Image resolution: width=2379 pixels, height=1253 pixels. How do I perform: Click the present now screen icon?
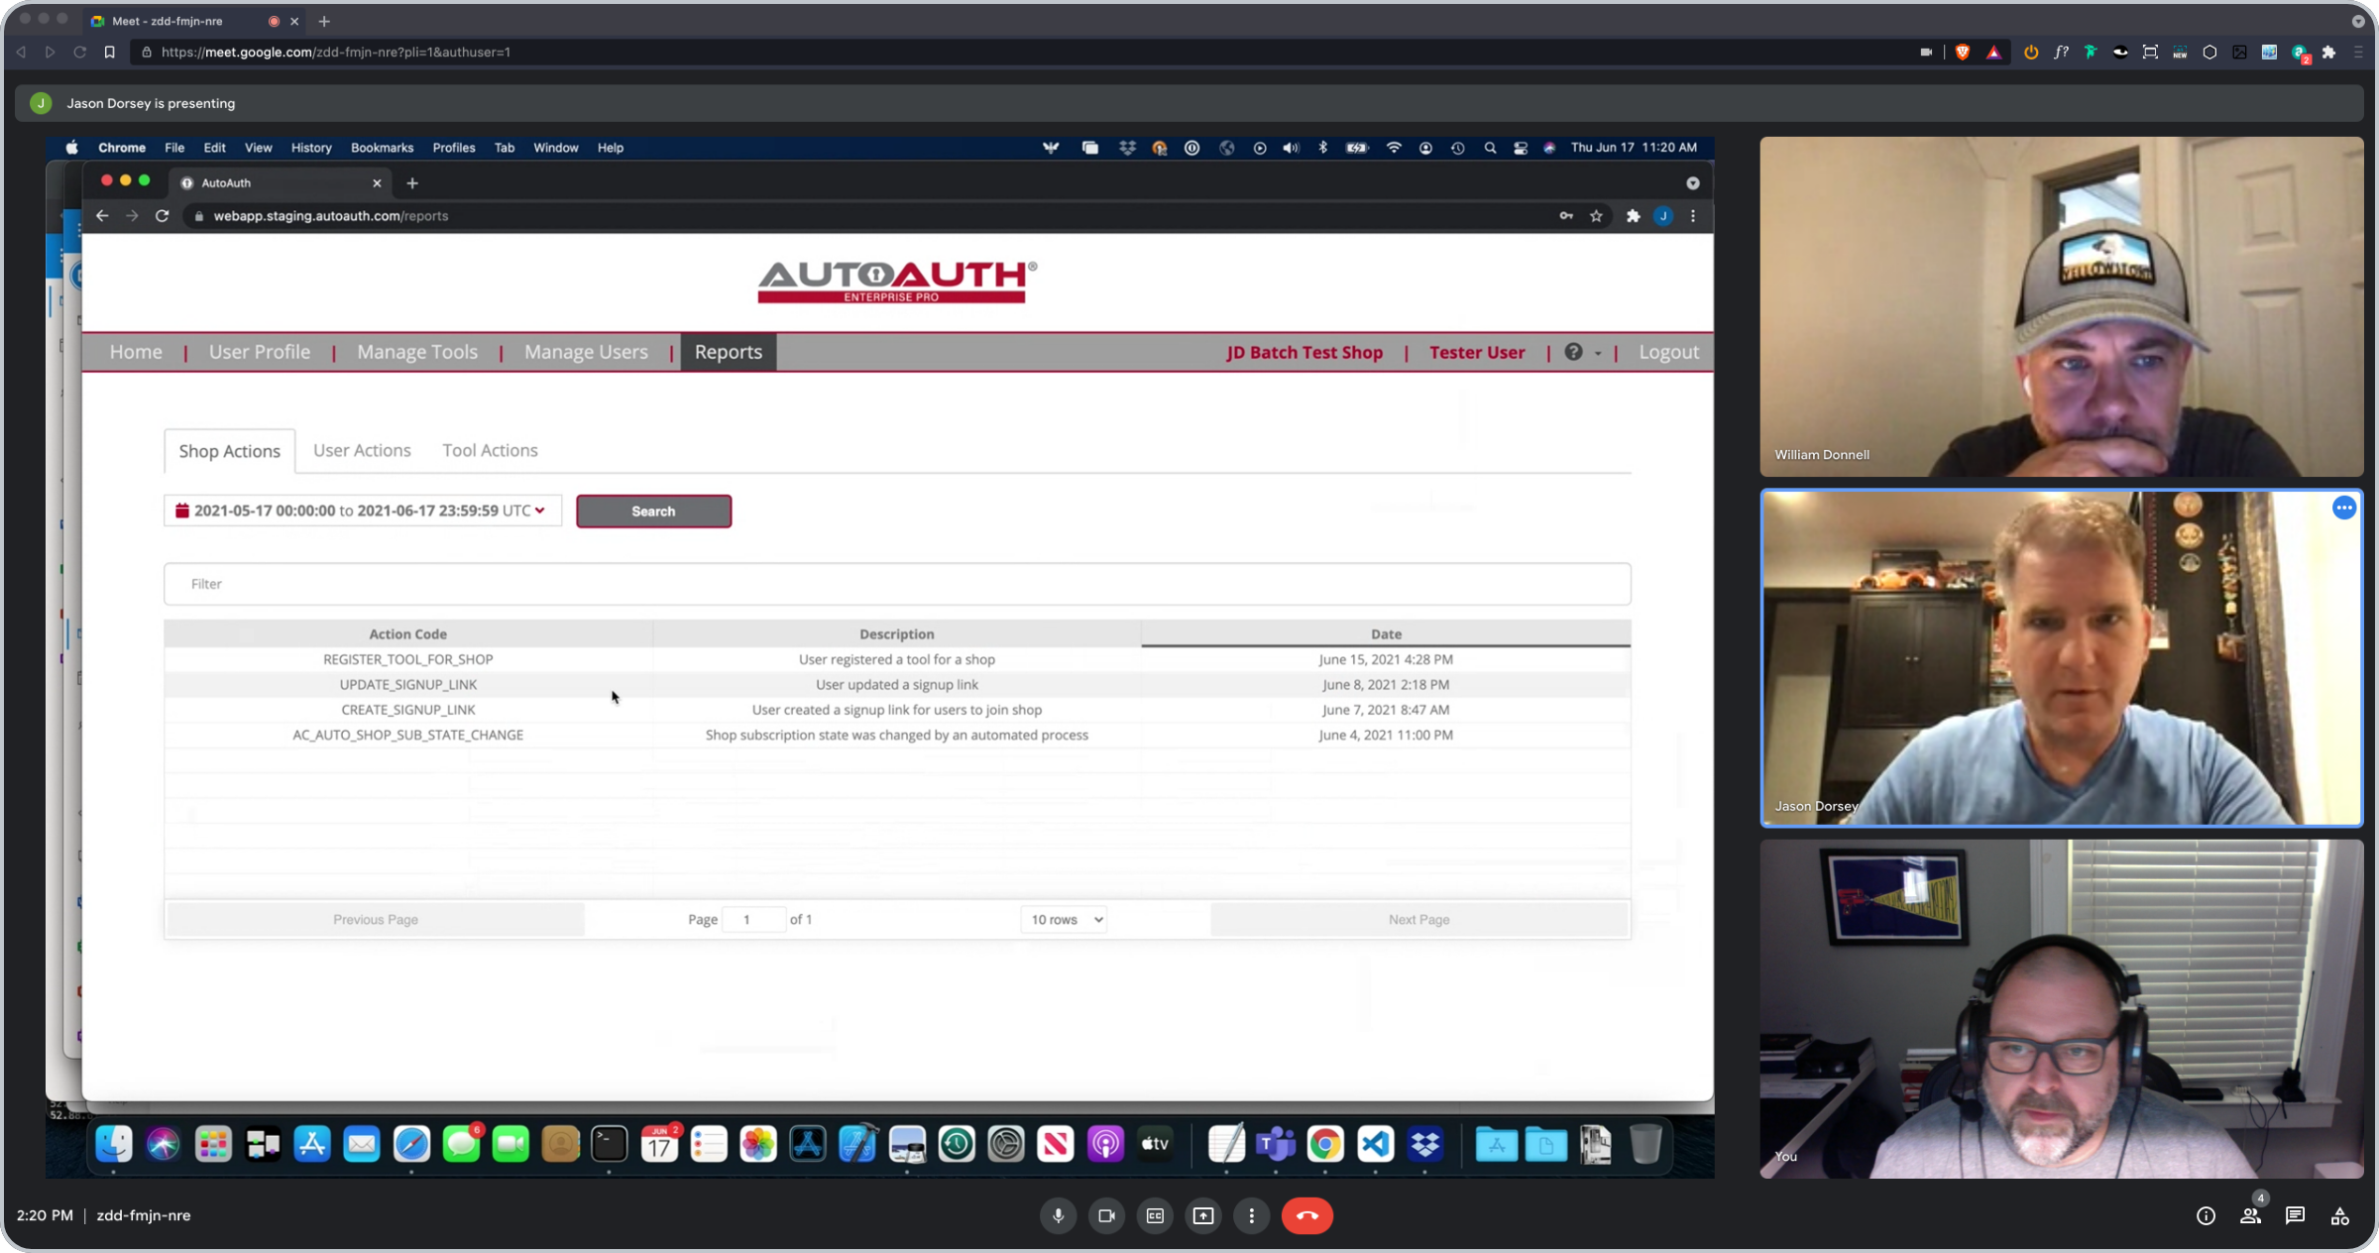pos(1202,1215)
